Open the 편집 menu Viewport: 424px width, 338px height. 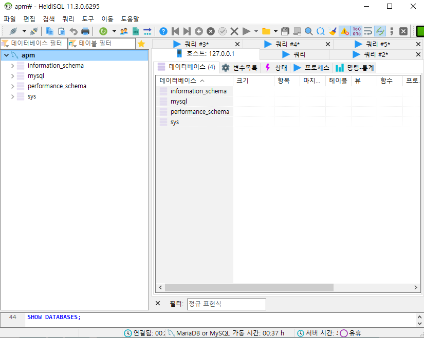coord(29,19)
